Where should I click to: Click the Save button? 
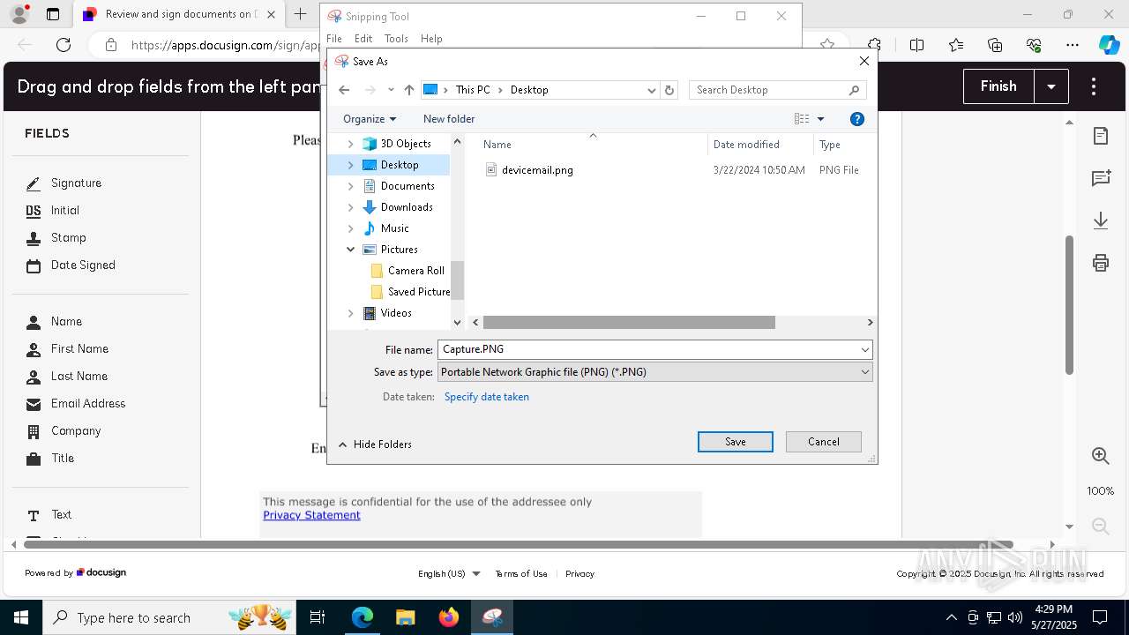[x=736, y=442]
